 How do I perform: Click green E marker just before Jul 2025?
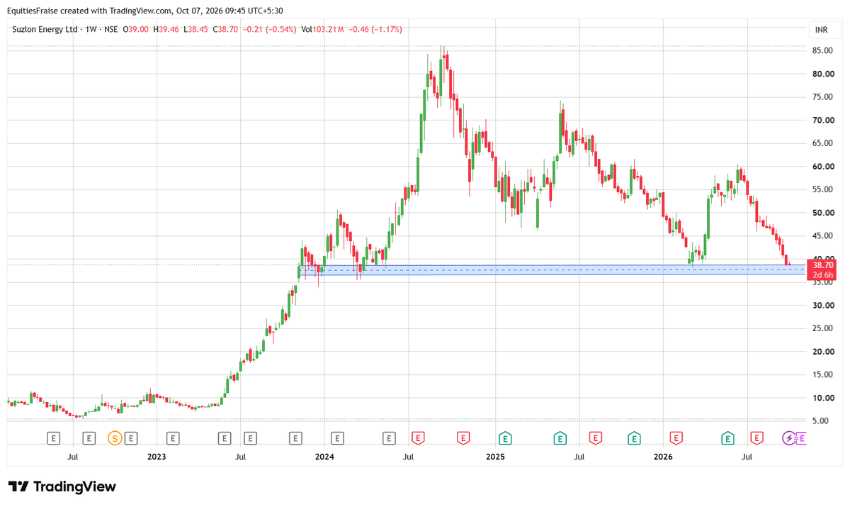pos(560,438)
